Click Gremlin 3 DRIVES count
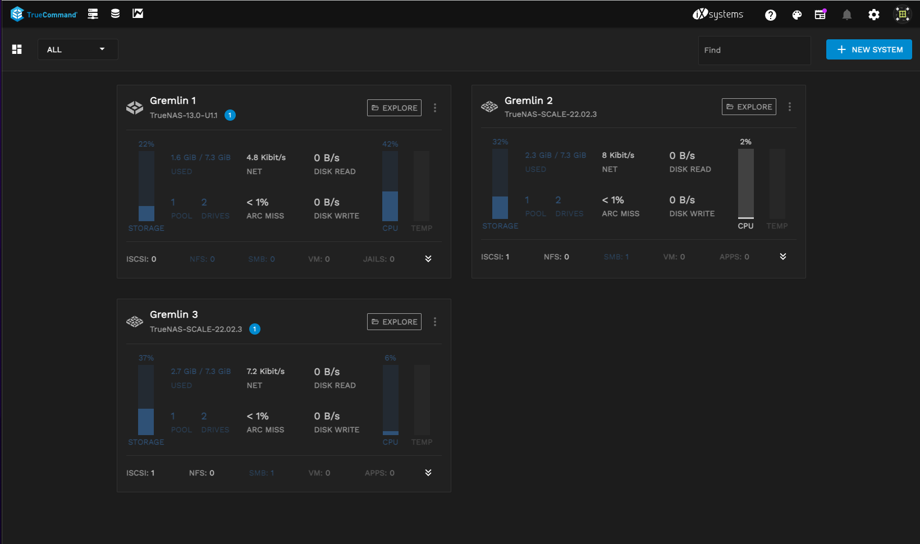This screenshot has height=544, width=920. [204, 416]
